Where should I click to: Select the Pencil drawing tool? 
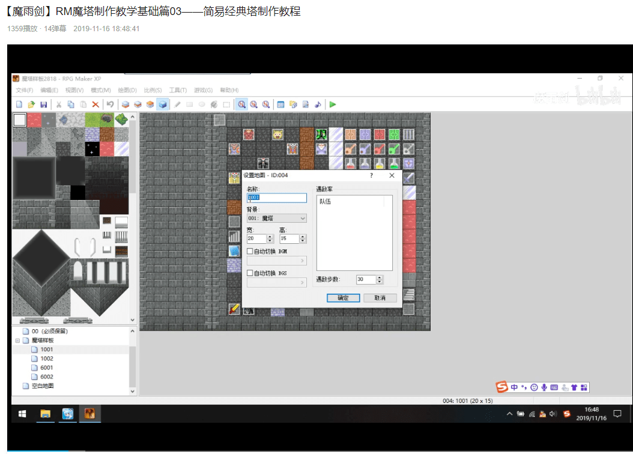click(x=177, y=104)
